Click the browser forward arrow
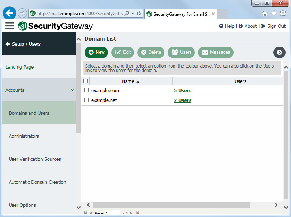Screen dimensions: 291x217 22,13
